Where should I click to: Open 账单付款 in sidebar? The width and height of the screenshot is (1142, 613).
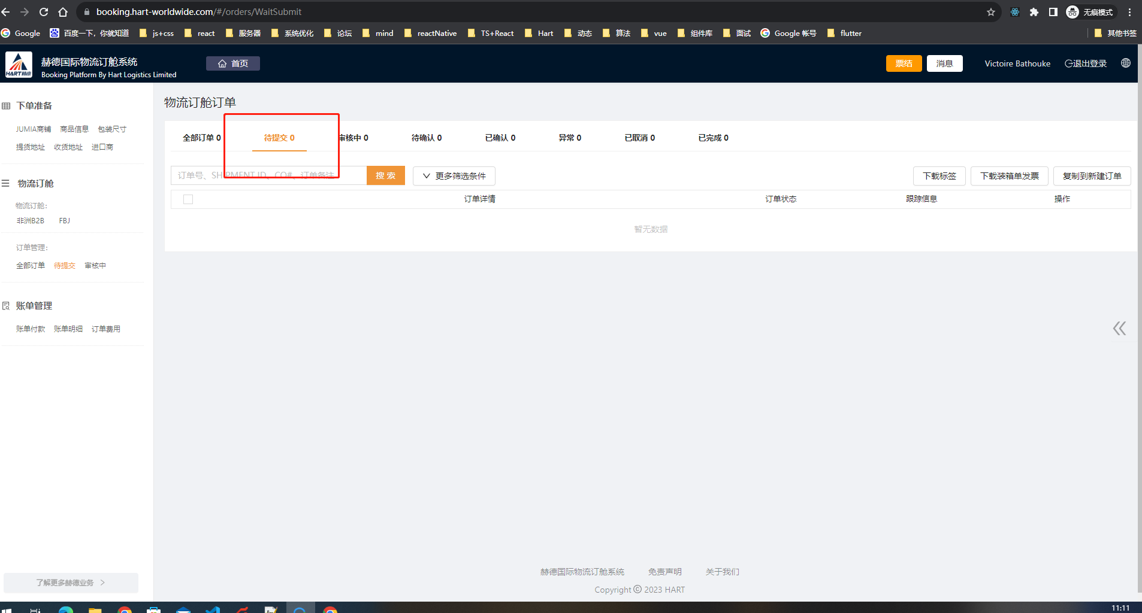pos(31,329)
